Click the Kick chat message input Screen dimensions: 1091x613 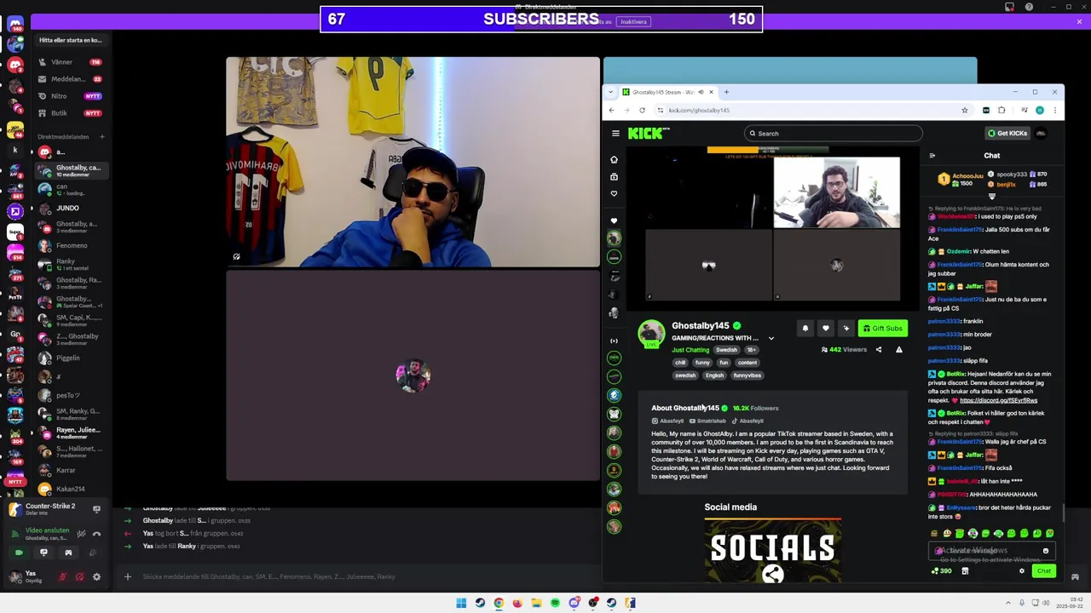(x=992, y=551)
